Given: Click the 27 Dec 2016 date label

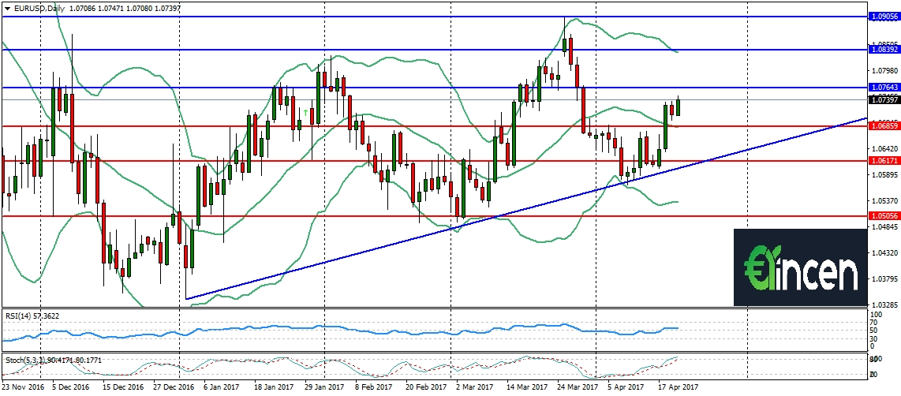Looking at the screenshot, I should coord(172,388).
